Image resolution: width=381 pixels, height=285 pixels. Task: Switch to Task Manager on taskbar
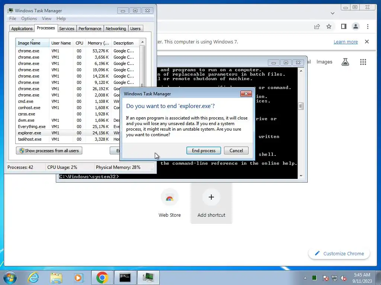[x=148, y=278]
